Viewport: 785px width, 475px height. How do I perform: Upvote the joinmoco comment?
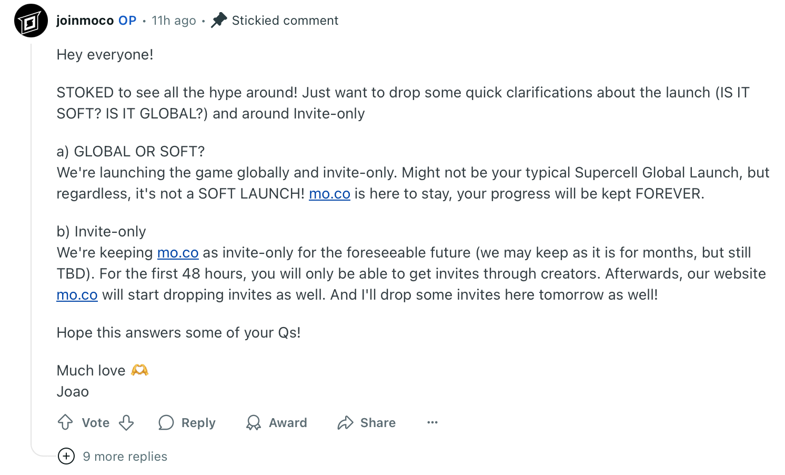pyautogui.click(x=65, y=422)
